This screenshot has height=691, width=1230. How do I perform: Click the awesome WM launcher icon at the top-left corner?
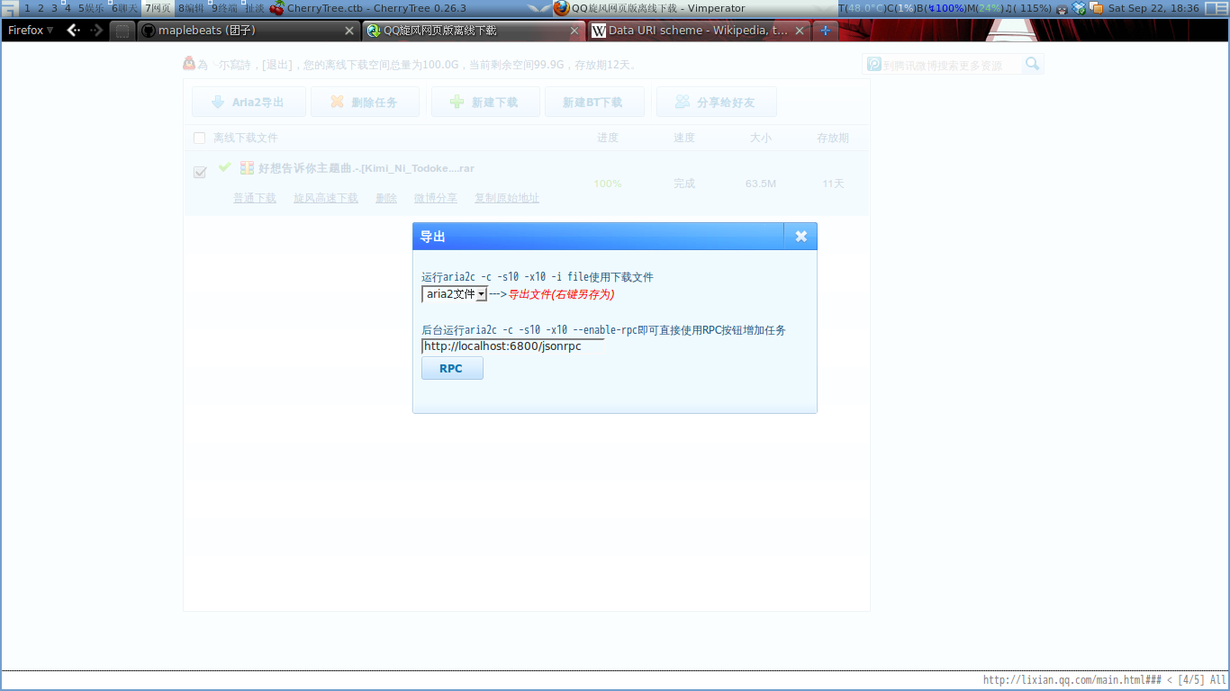tap(9, 8)
